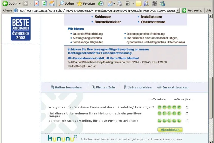Click the green Wechseln zu arrow

[184, 10]
